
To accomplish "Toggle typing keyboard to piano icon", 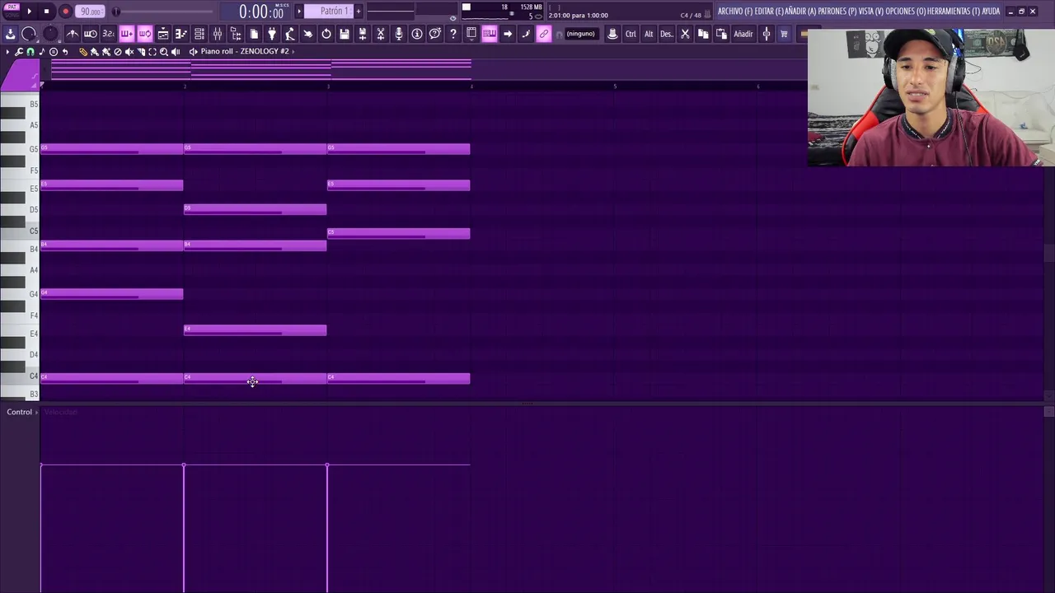I will [x=489, y=34].
